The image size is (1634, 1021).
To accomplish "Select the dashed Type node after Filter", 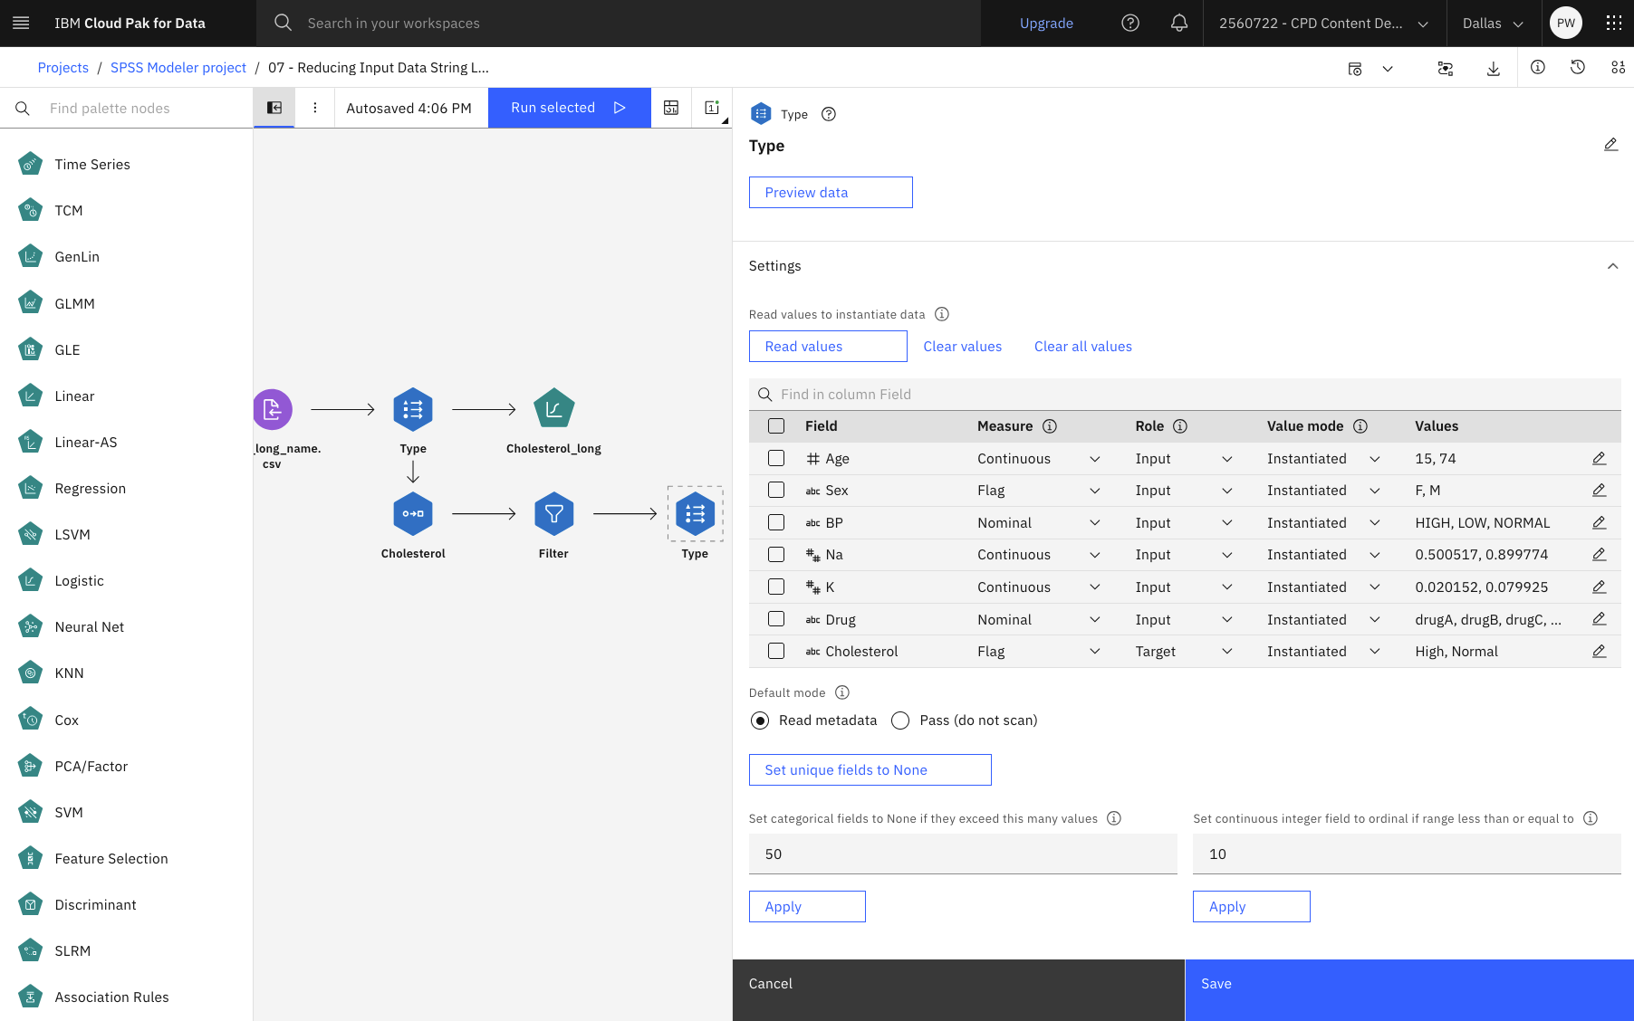I will click(696, 514).
